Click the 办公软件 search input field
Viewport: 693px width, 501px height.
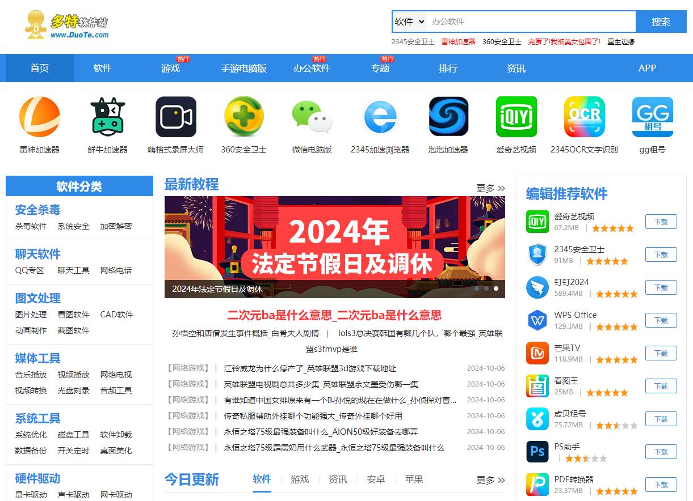(531, 22)
